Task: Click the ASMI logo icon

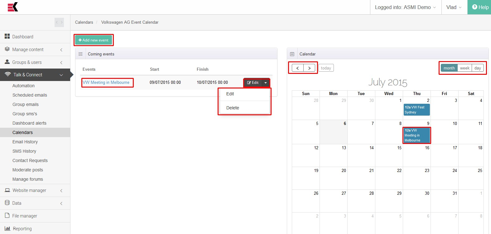Action: pyautogui.click(x=13, y=7)
